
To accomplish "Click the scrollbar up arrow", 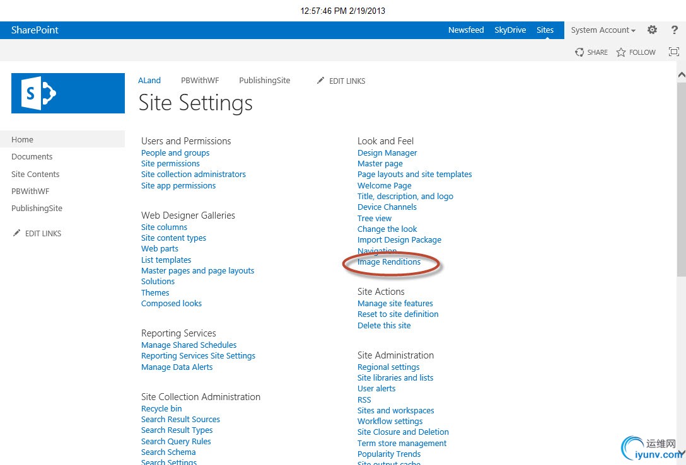I will (x=681, y=75).
